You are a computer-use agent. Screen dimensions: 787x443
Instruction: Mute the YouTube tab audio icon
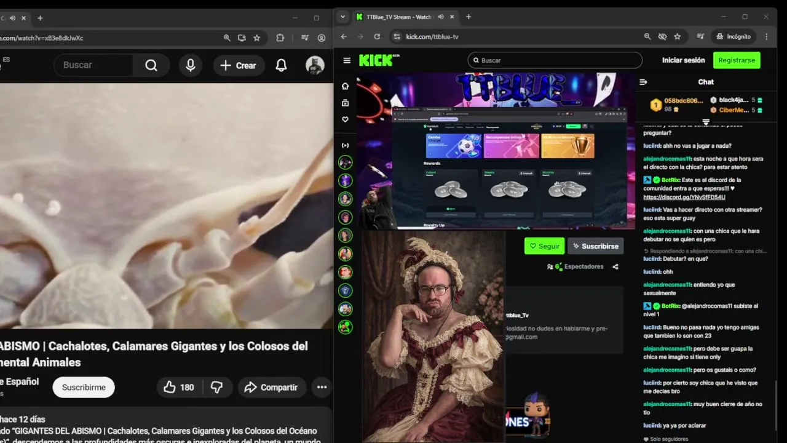click(12, 18)
